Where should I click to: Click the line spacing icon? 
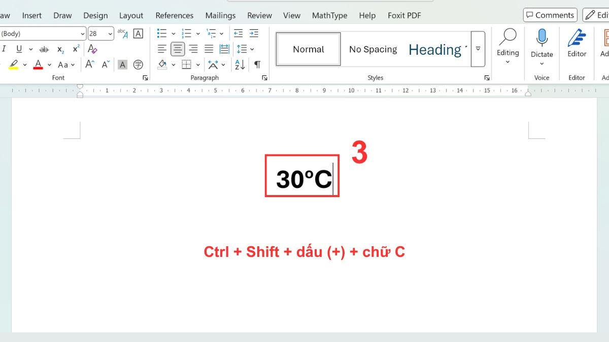click(x=242, y=49)
